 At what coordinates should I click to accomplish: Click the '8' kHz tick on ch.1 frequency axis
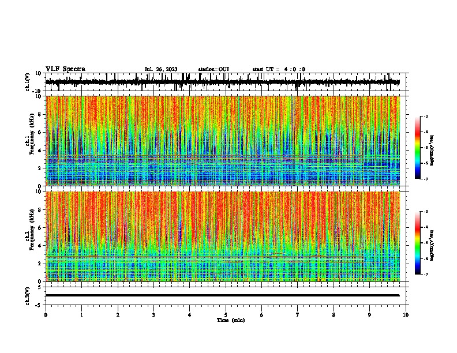[x=40, y=114]
